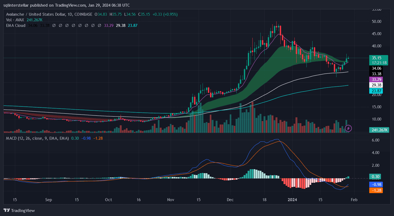Viewport: 394px width, 216px height.
Task: Click the TradingView logo at bottom left
Action: pyautogui.click(x=19, y=210)
